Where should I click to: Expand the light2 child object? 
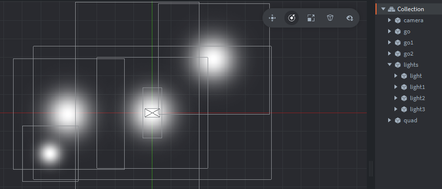(x=396, y=98)
